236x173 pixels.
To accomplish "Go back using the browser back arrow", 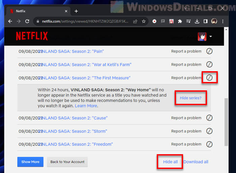I will coord(10,21).
